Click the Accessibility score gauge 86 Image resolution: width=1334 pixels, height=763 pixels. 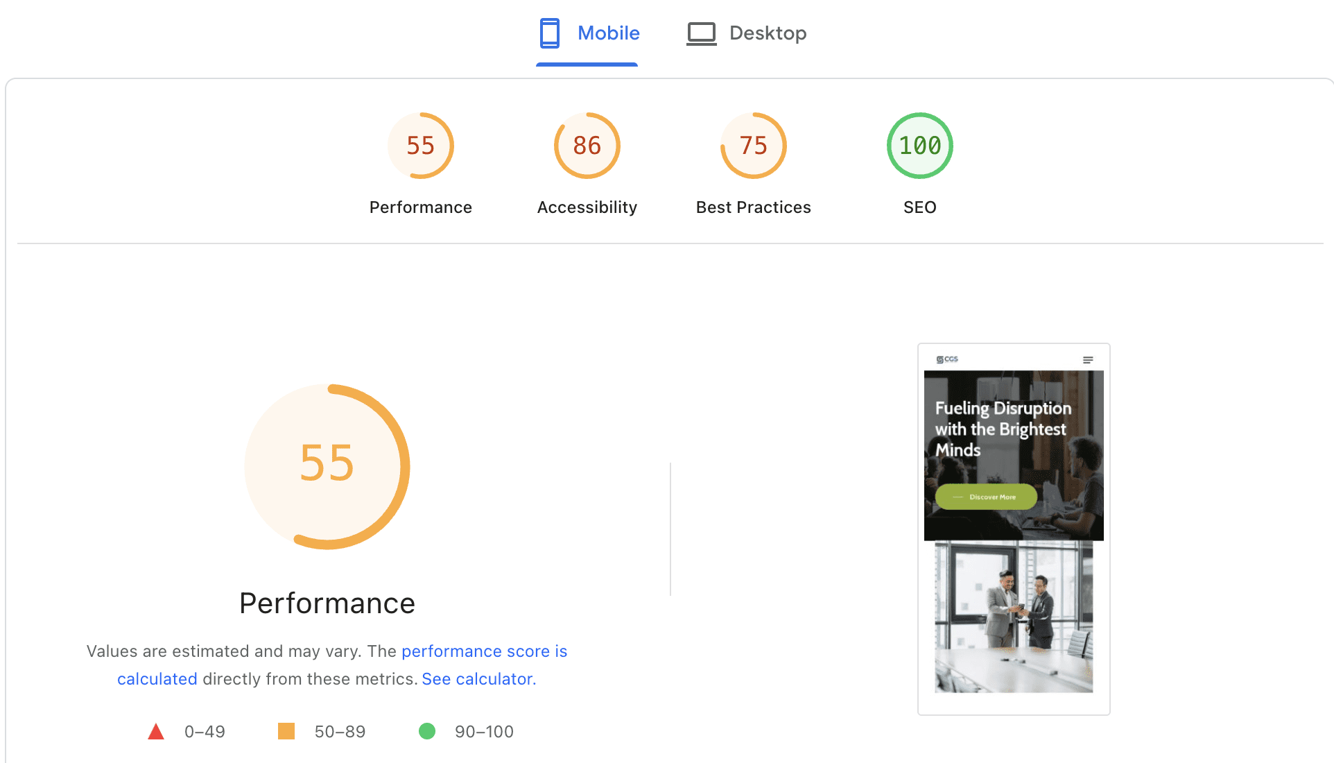point(587,146)
